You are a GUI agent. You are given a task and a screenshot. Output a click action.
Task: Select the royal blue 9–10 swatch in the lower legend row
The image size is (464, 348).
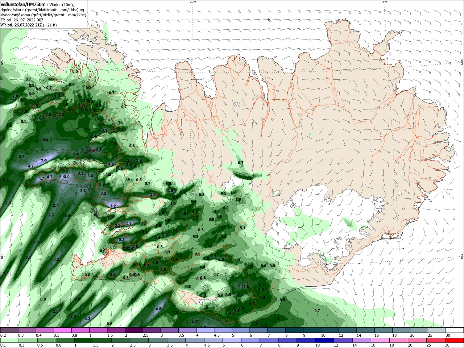pos(305,340)
